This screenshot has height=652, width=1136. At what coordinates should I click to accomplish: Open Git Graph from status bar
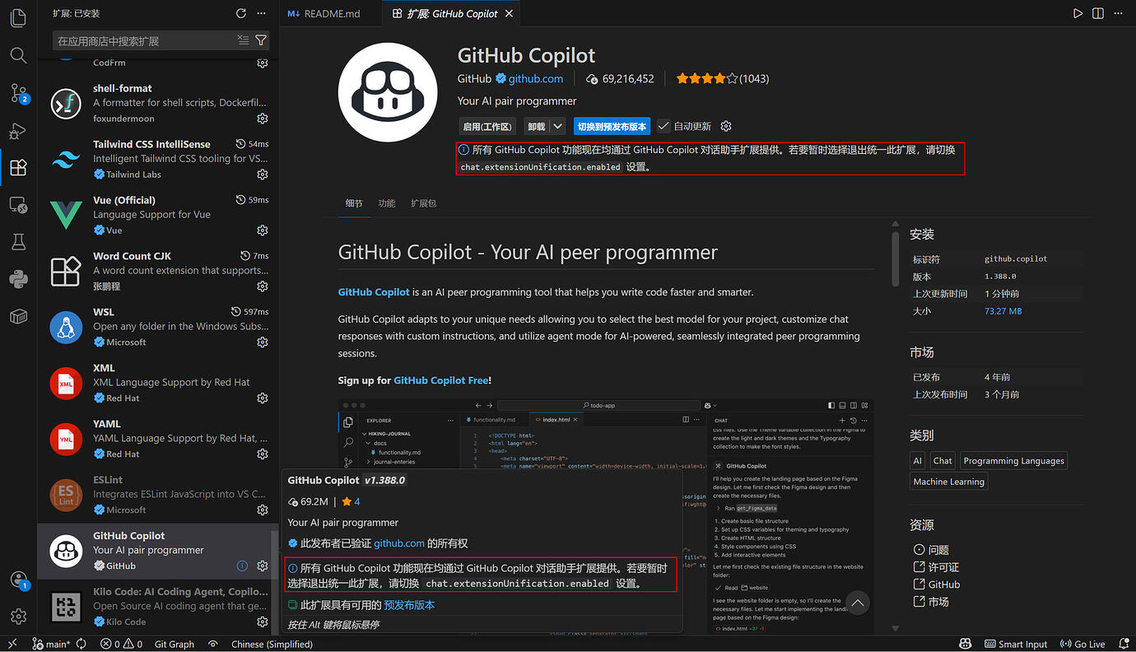(x=175, y=644)
